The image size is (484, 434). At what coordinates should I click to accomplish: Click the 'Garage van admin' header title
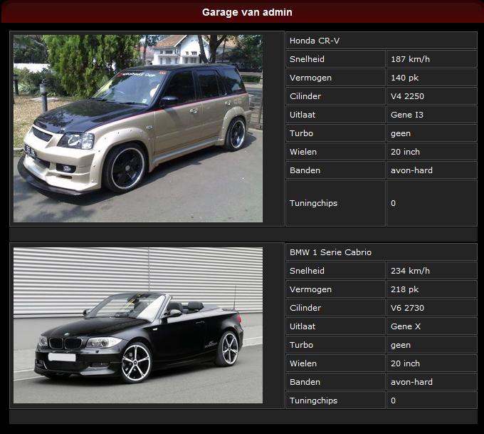(x=247, y=12)
